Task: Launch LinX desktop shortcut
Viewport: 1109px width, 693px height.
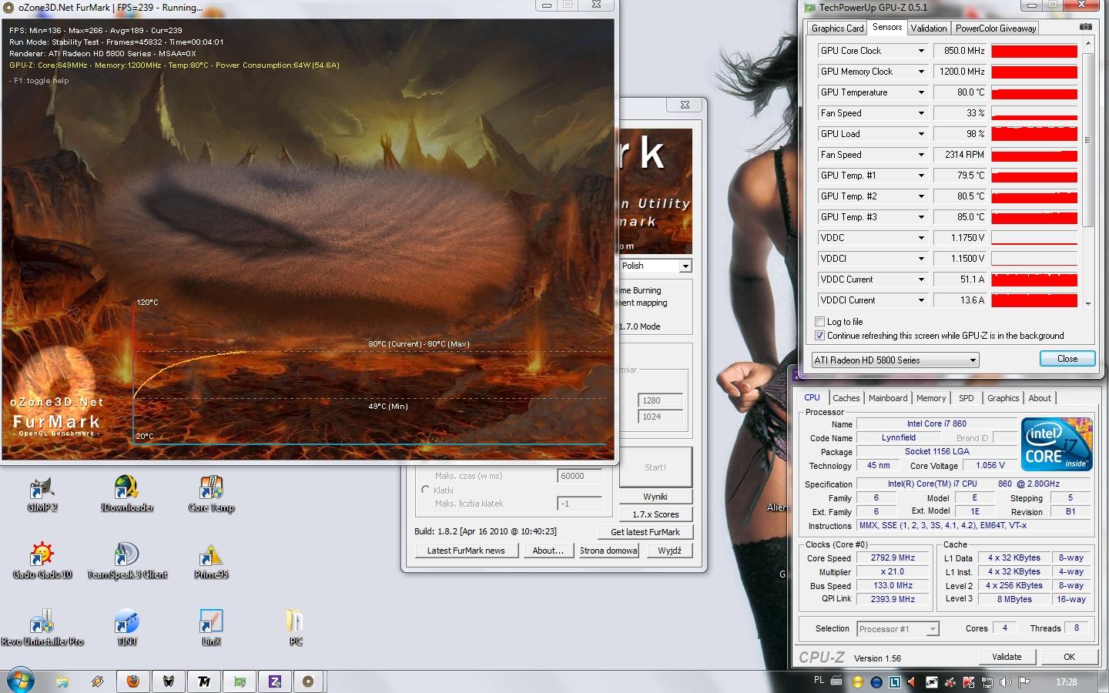Action: point(211,628)
